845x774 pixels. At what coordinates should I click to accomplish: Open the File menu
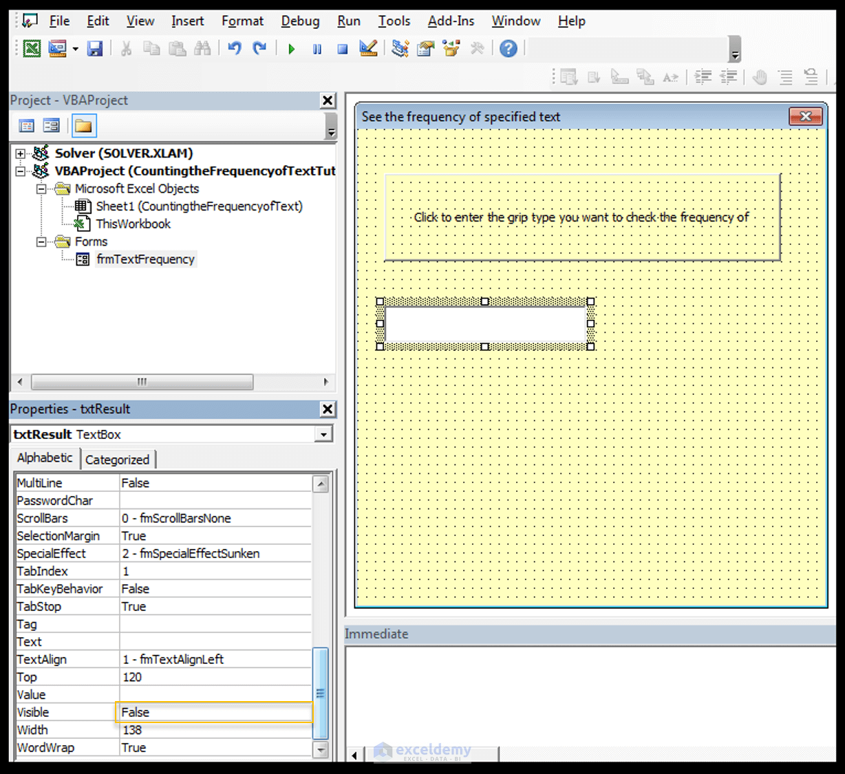(59, 21)
